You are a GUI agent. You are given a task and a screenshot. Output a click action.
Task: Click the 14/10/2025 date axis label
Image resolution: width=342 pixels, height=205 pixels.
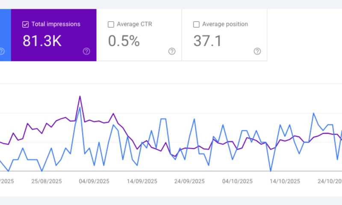tap(284, 181)
